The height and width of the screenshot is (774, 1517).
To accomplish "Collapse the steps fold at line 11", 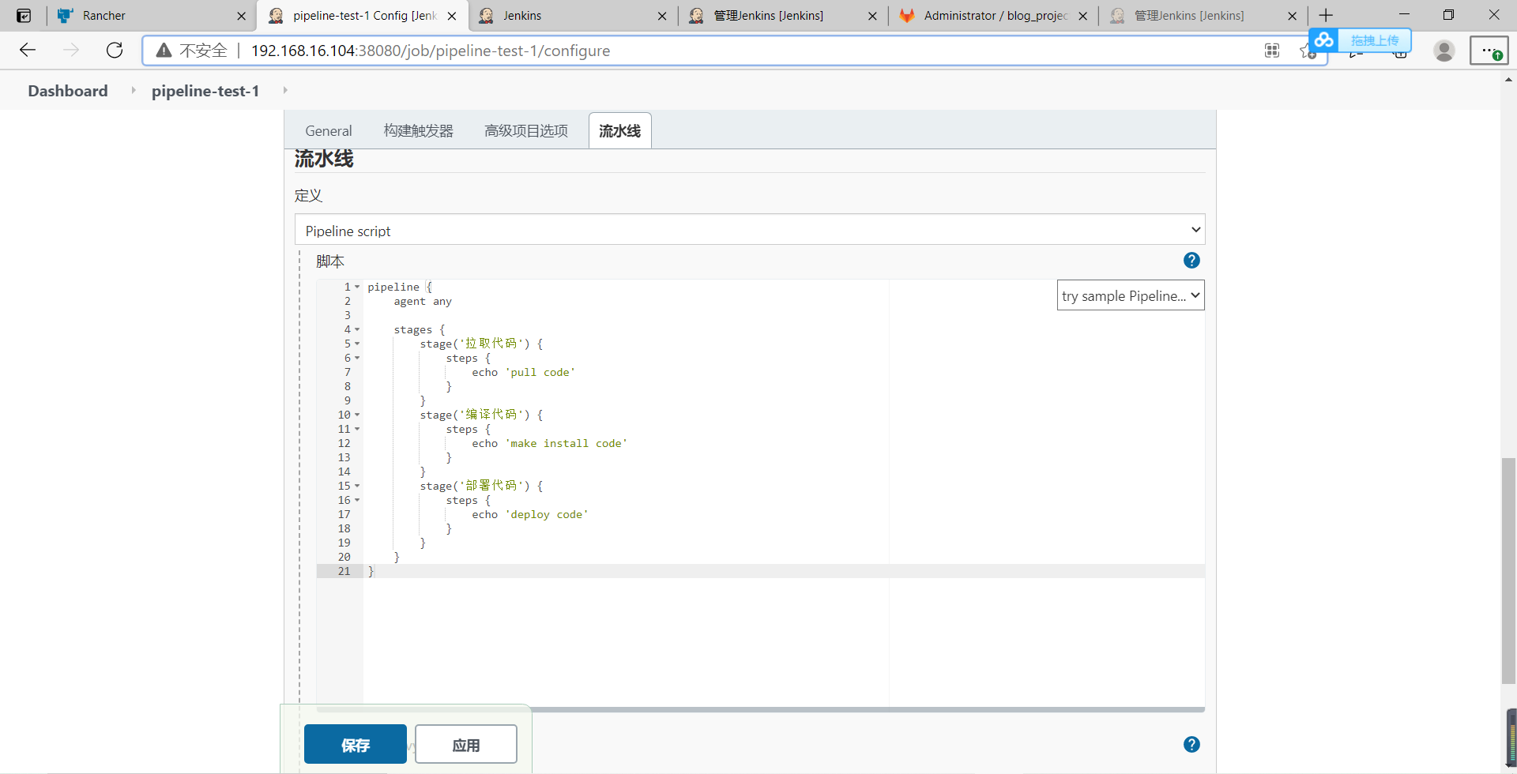I will click(x=357, y=429).
